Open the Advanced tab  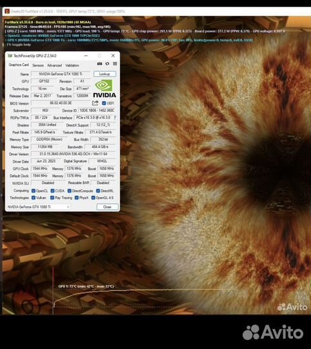pos(54,65)
